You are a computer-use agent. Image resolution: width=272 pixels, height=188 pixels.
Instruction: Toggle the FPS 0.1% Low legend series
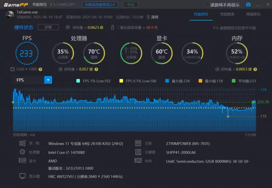(121, 81)
